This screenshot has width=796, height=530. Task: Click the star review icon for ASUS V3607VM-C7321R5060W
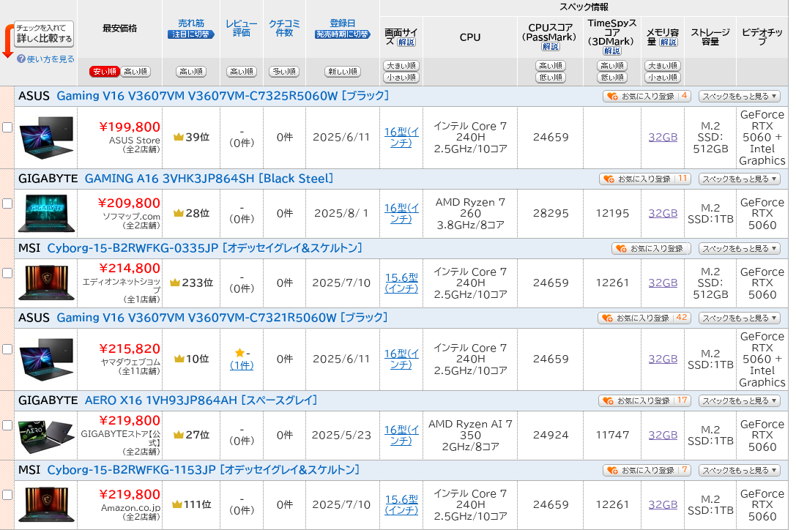tap(239, 353)
